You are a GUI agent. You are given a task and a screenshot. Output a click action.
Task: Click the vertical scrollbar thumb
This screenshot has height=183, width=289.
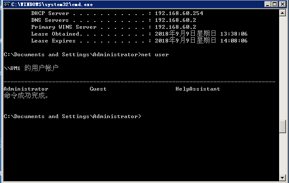pos(283,127)
